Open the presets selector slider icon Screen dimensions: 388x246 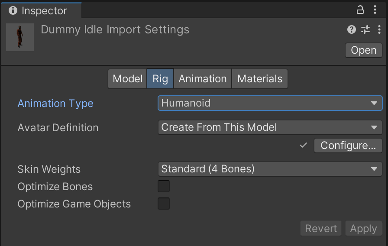365,29
